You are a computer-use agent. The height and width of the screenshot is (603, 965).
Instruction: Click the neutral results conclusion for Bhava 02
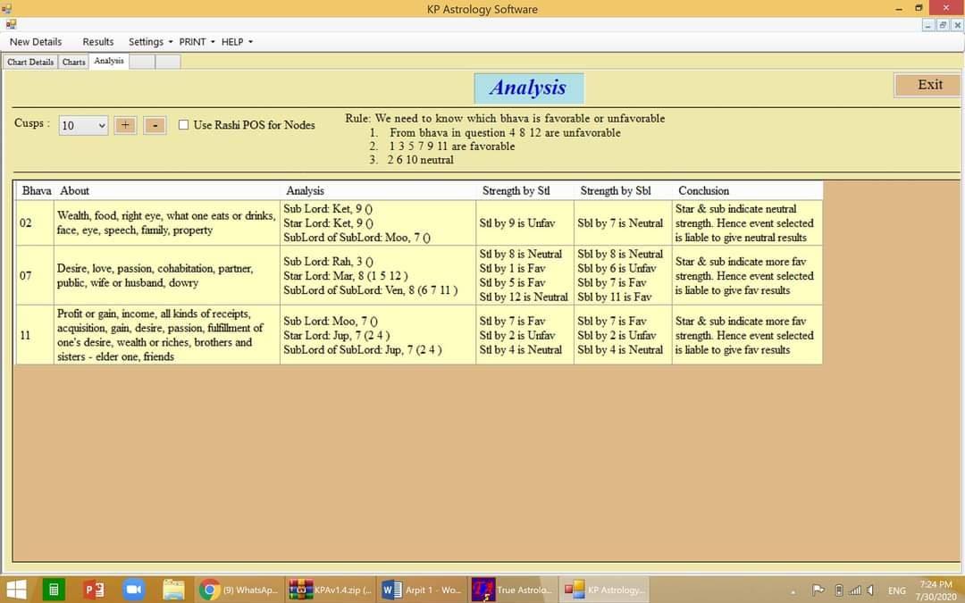click(747, 222)
